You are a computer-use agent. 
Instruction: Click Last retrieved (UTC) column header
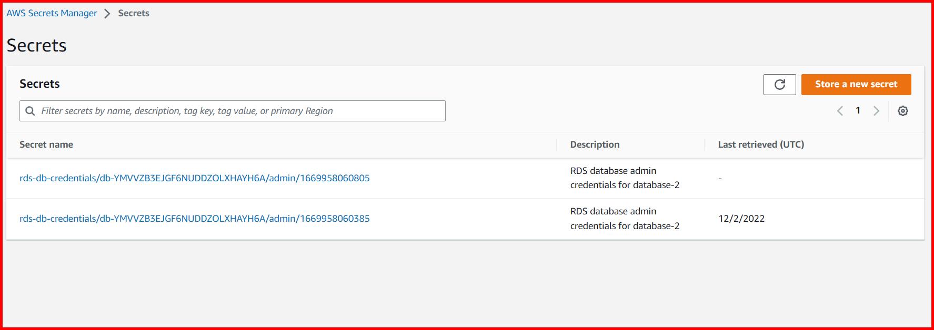761,145
